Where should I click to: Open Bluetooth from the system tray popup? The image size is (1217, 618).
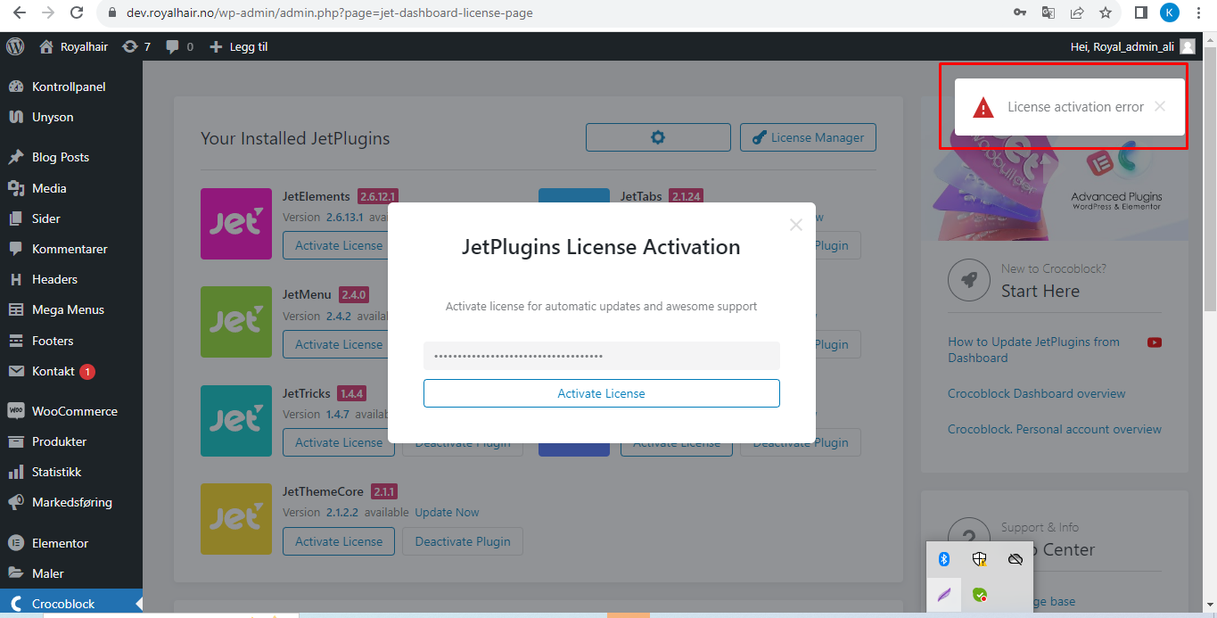pyautogui.click(x=945, y=559)
